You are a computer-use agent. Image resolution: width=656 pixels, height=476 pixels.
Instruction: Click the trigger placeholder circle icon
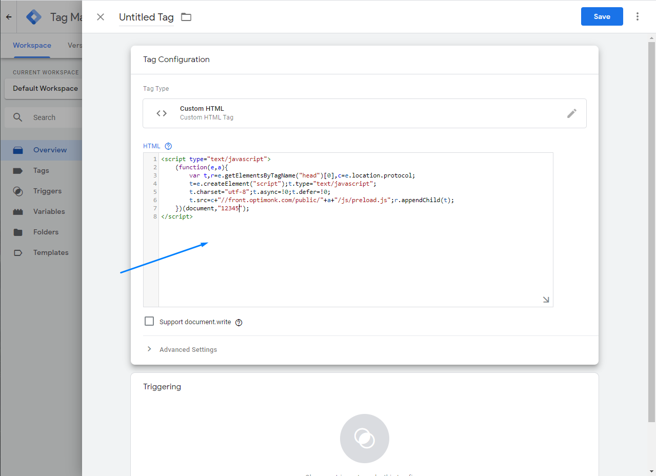365,439
